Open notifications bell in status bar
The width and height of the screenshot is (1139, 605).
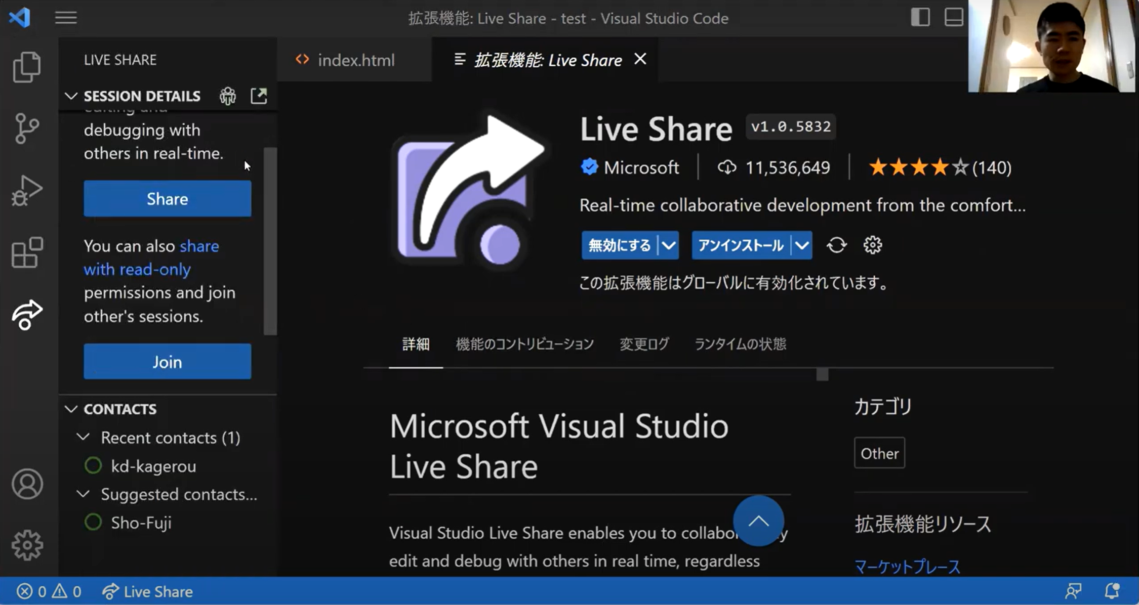point(1112,591)
